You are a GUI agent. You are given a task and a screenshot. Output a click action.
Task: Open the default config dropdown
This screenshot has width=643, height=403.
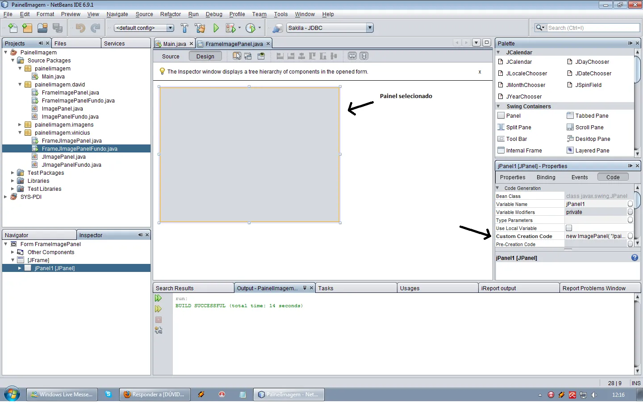tap(144, 28)
